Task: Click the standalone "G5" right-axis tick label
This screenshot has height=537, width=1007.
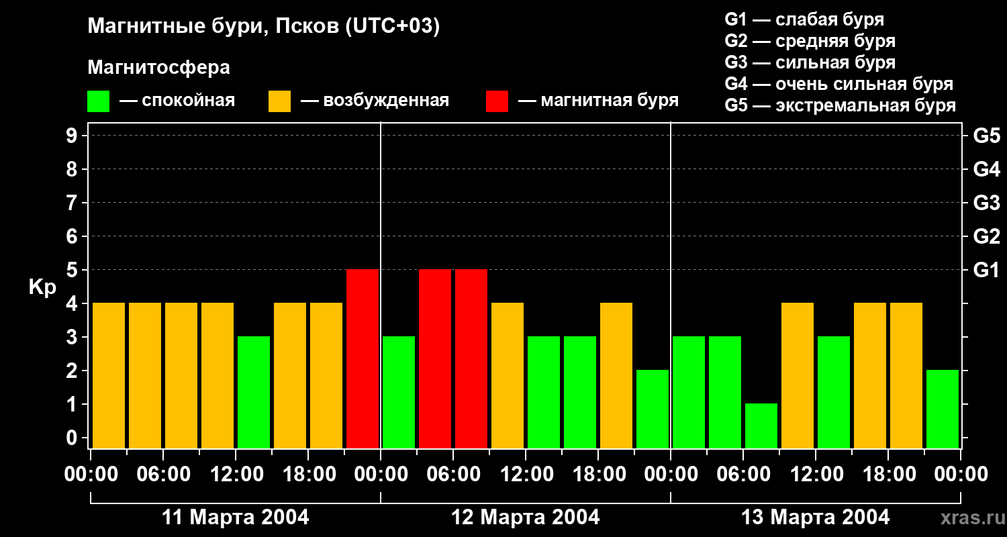Action: click(x=987, y=136)
